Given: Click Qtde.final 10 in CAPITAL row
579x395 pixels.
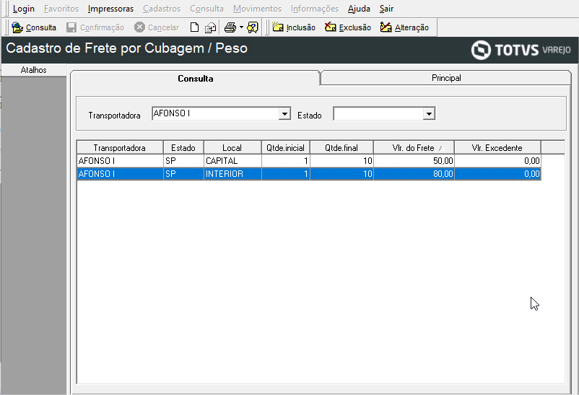Looking at the screenshot, I should 341,161.
